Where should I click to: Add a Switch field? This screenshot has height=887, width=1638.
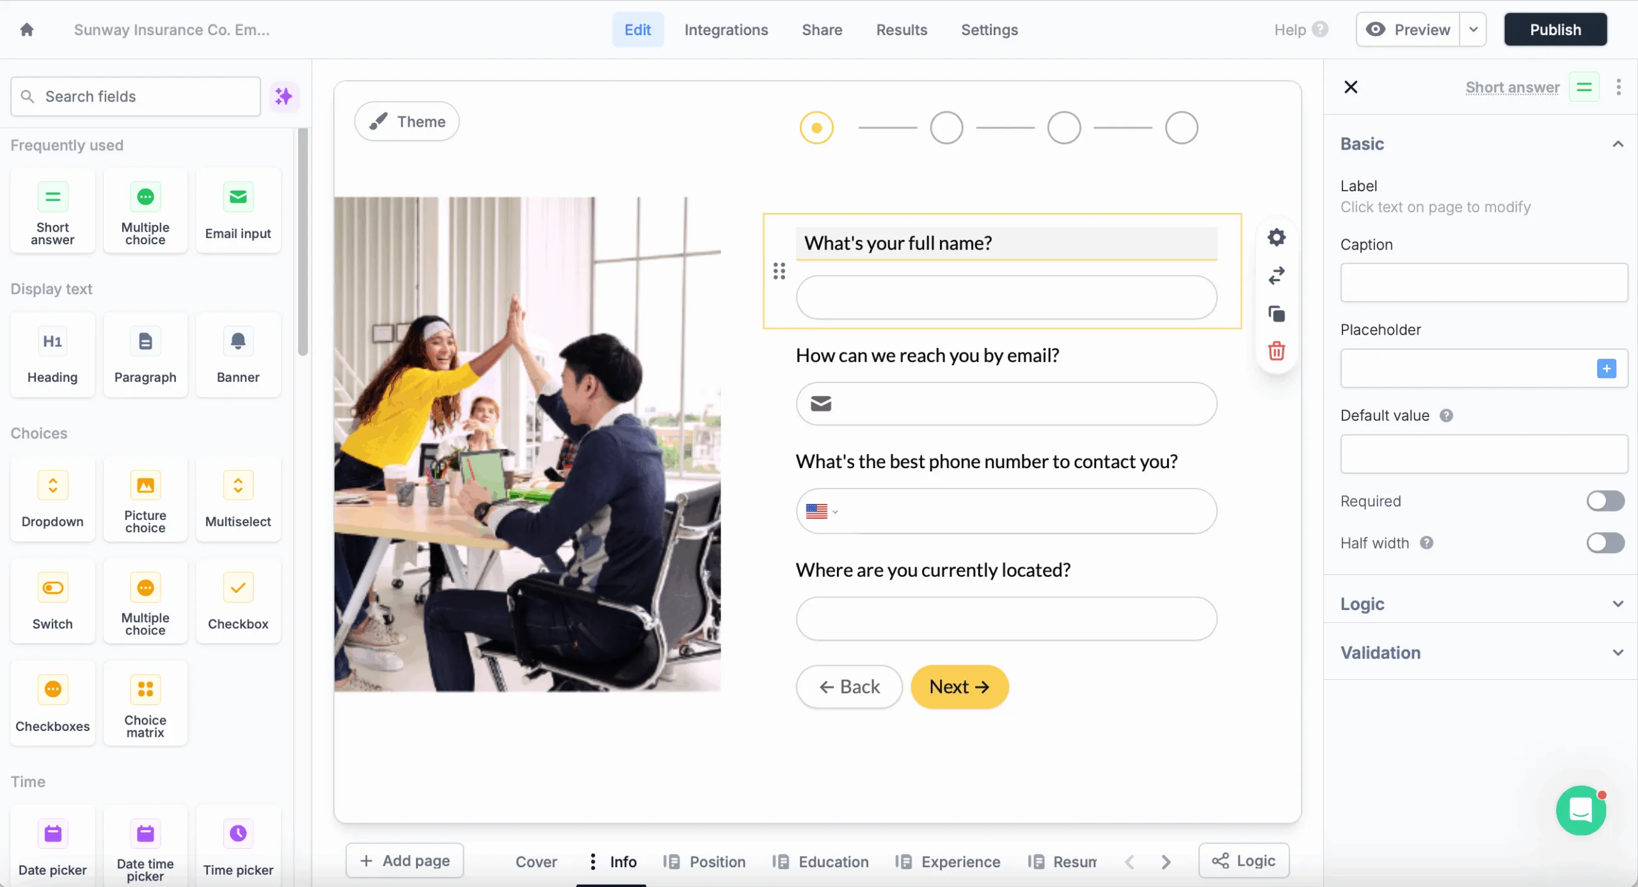52,601
